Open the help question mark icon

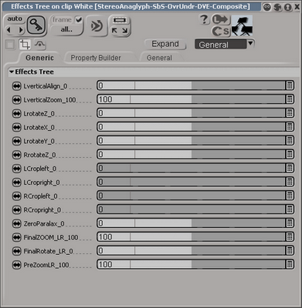tap(204, 19)
